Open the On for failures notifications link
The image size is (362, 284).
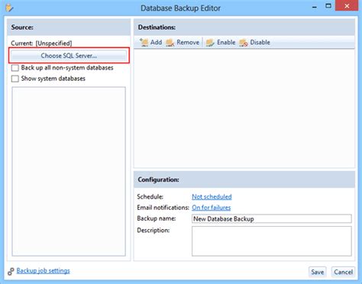pyautogui.click(x=211, y=208)
